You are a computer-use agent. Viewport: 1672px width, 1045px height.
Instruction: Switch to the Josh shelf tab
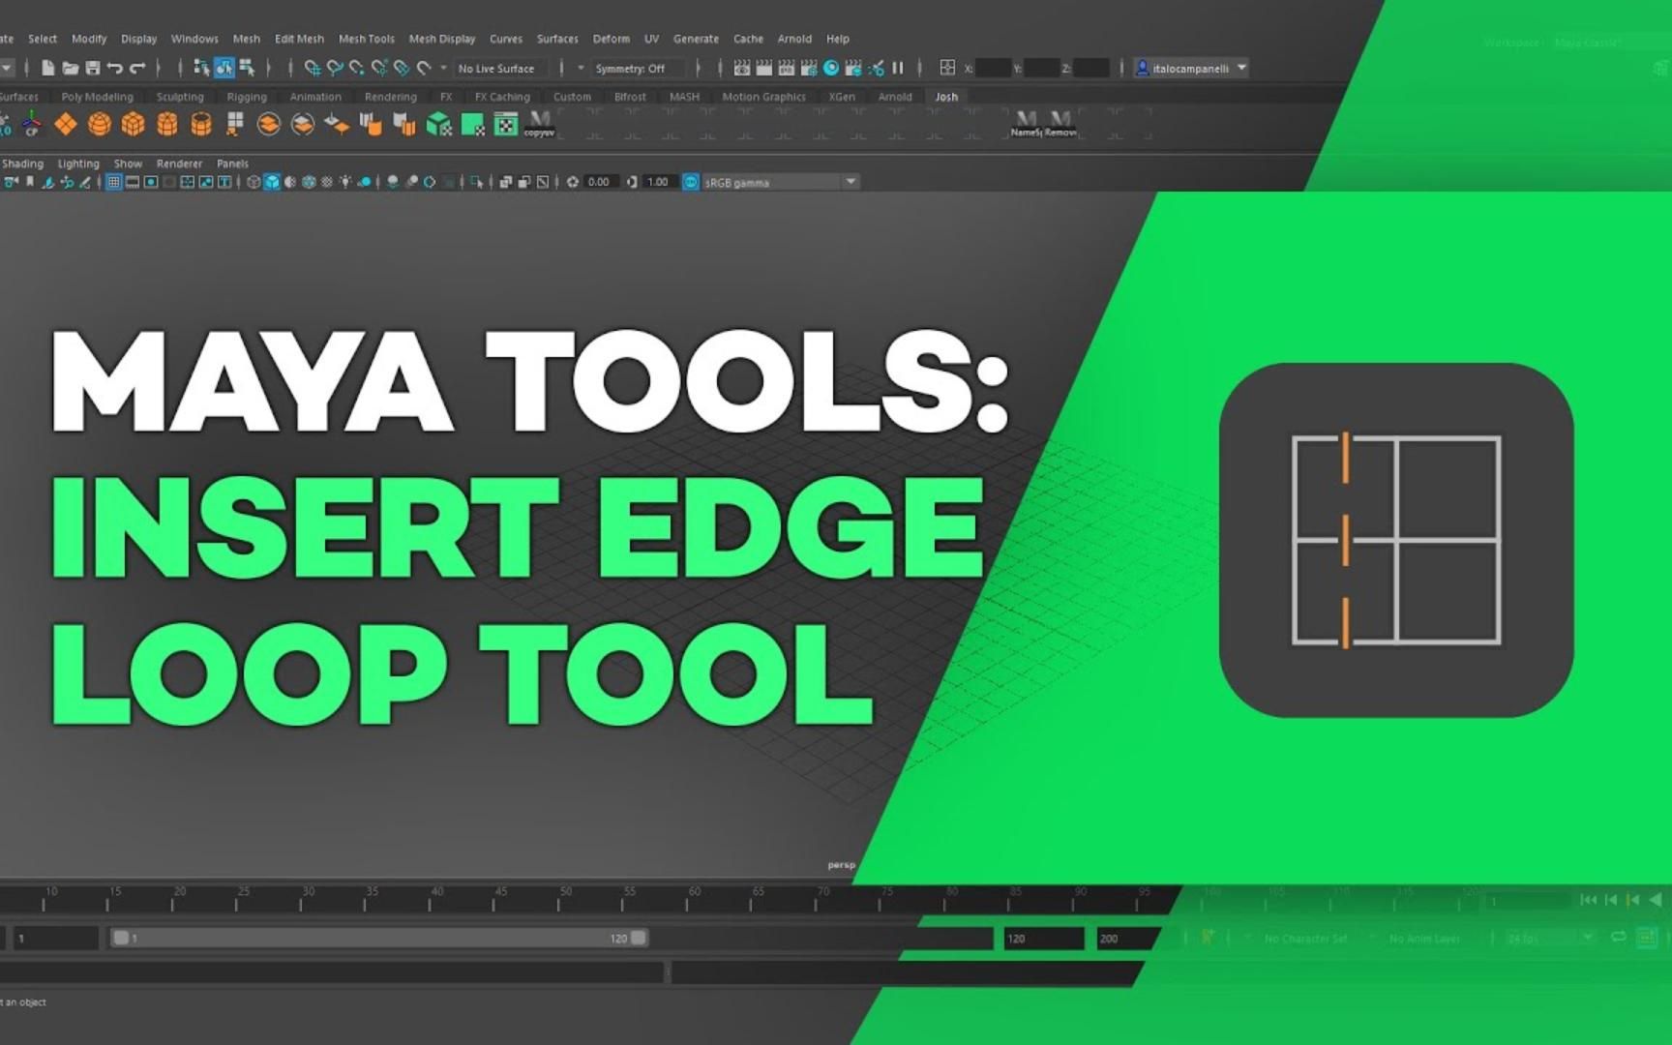pyautogui.click(x=946, y=97)
